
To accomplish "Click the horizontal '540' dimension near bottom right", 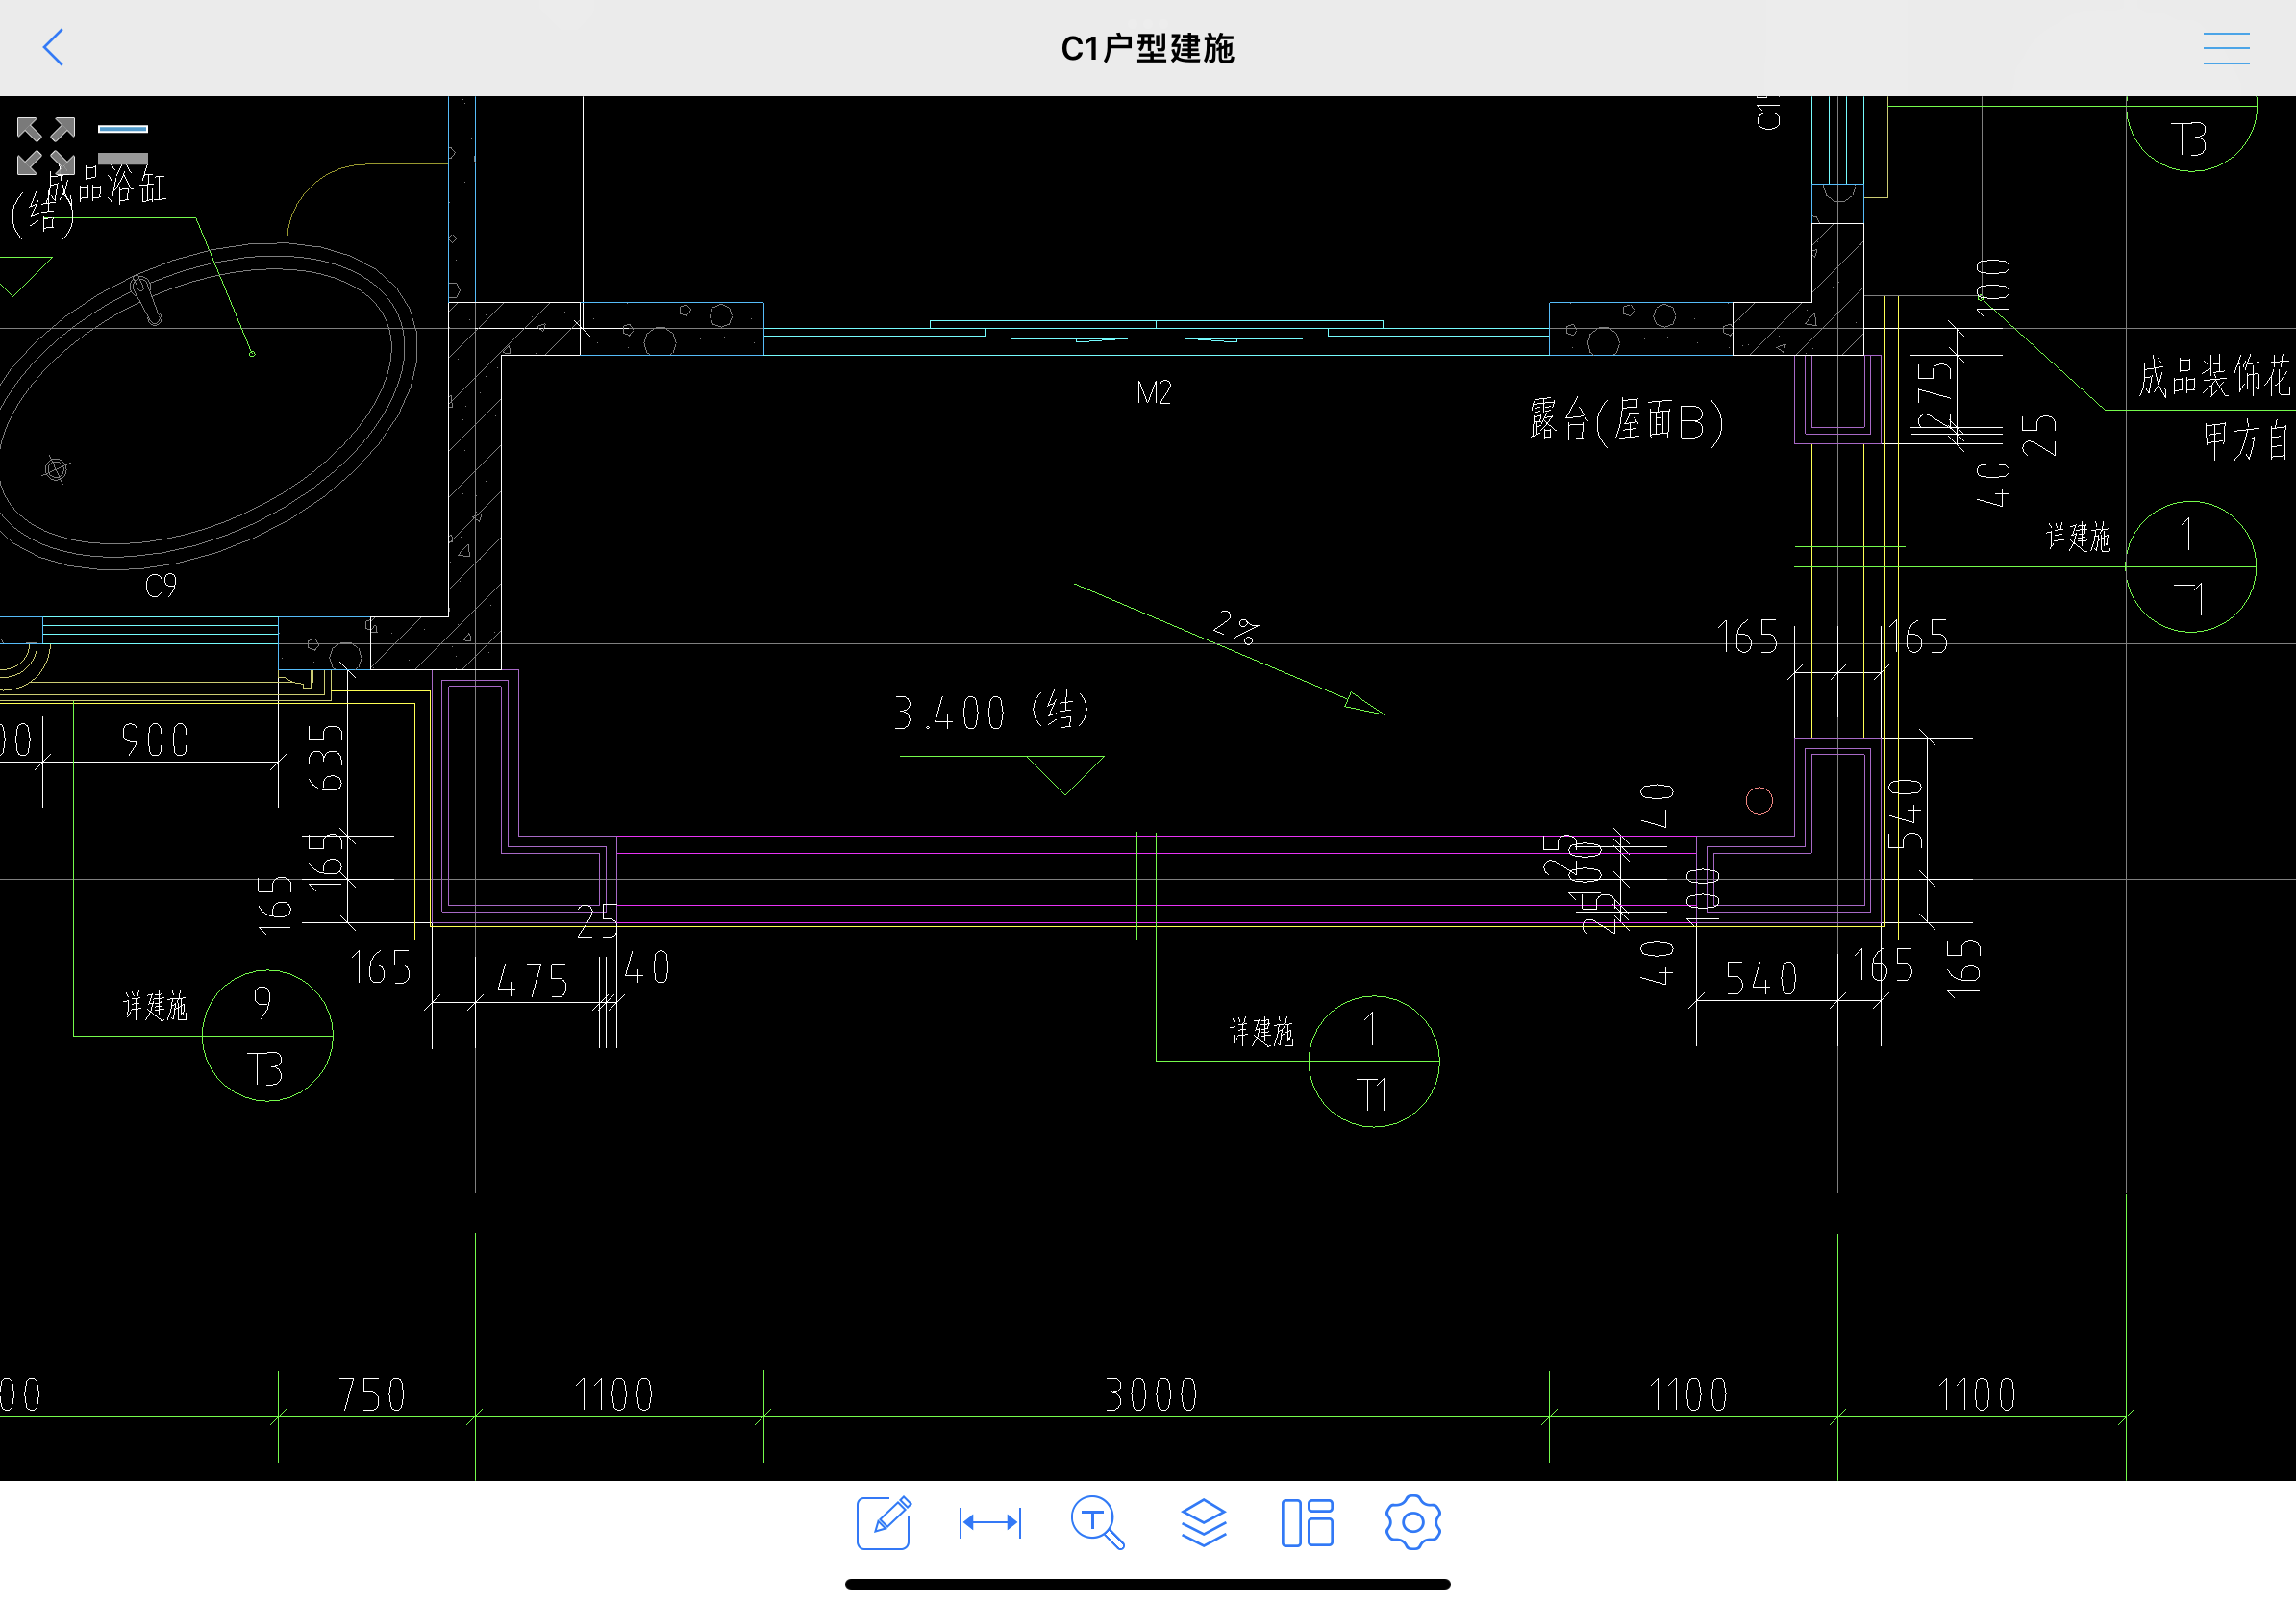I will pyautogui.click(x=1762, y=978).
